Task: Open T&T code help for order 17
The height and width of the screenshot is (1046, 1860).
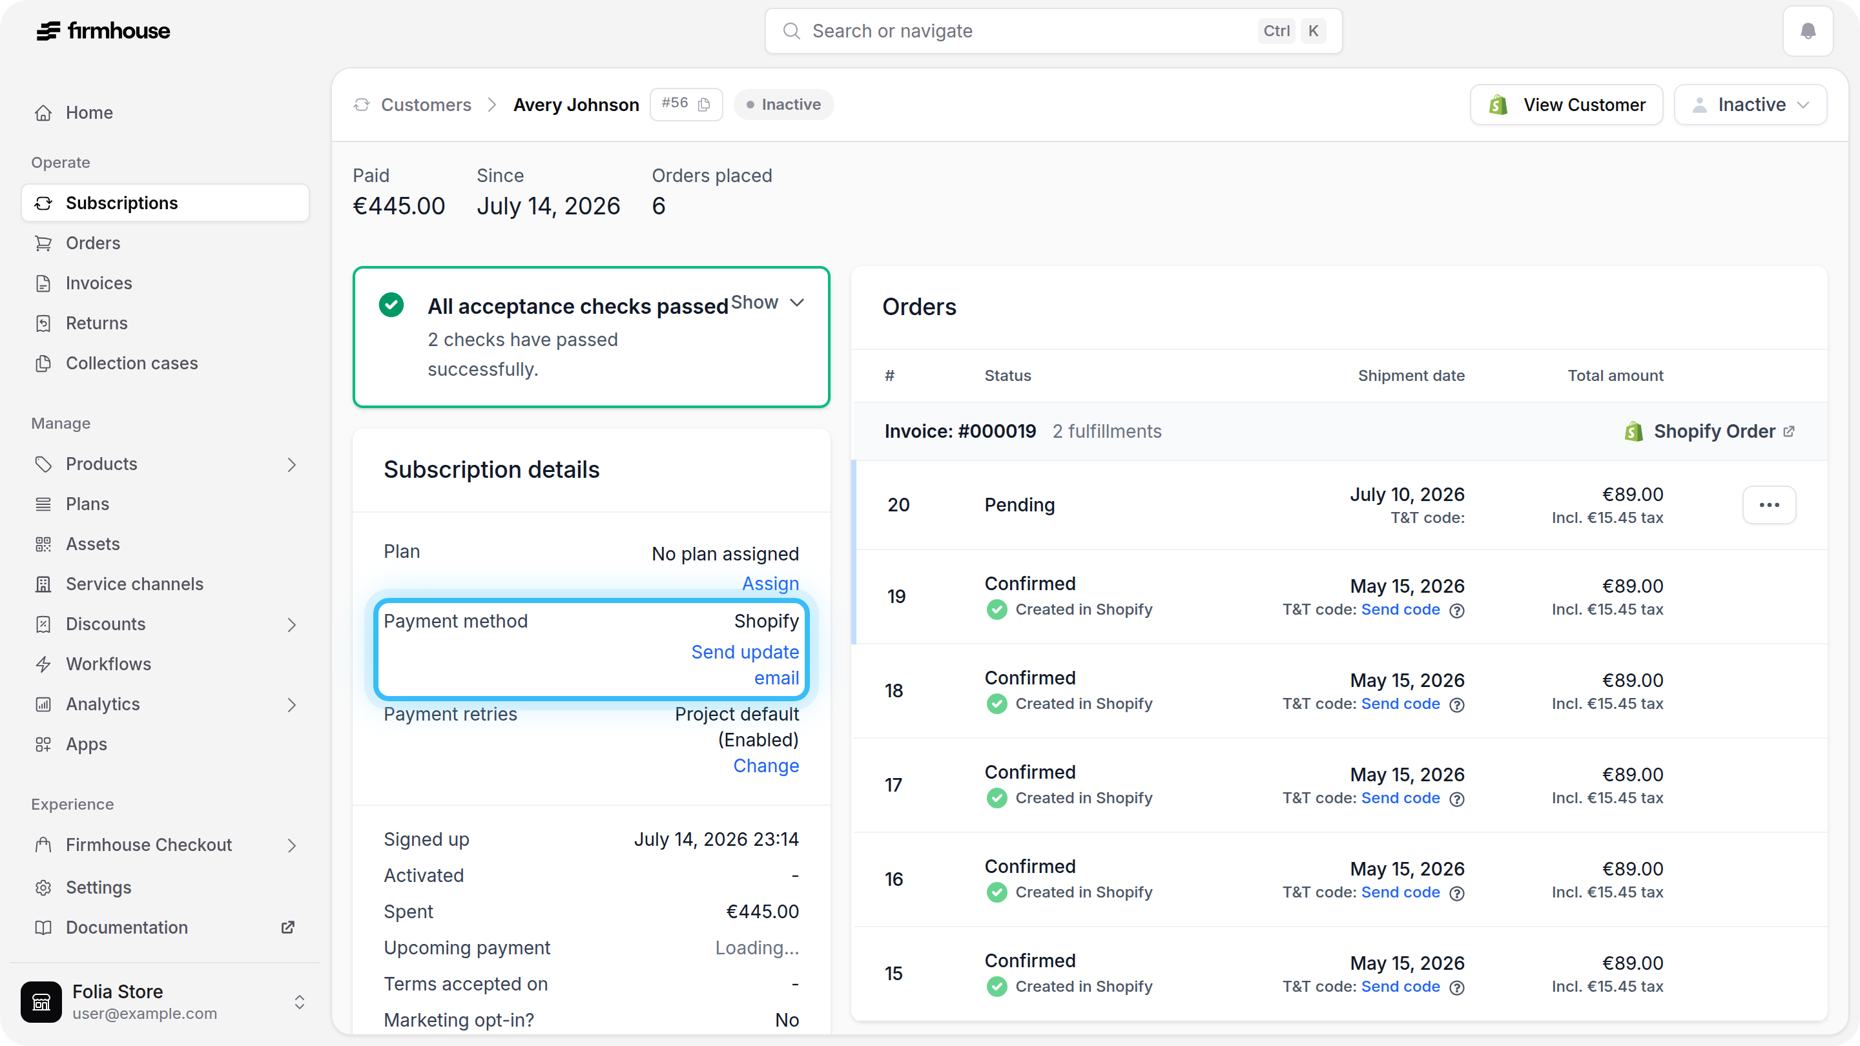Action: (x=1457, y=799)
